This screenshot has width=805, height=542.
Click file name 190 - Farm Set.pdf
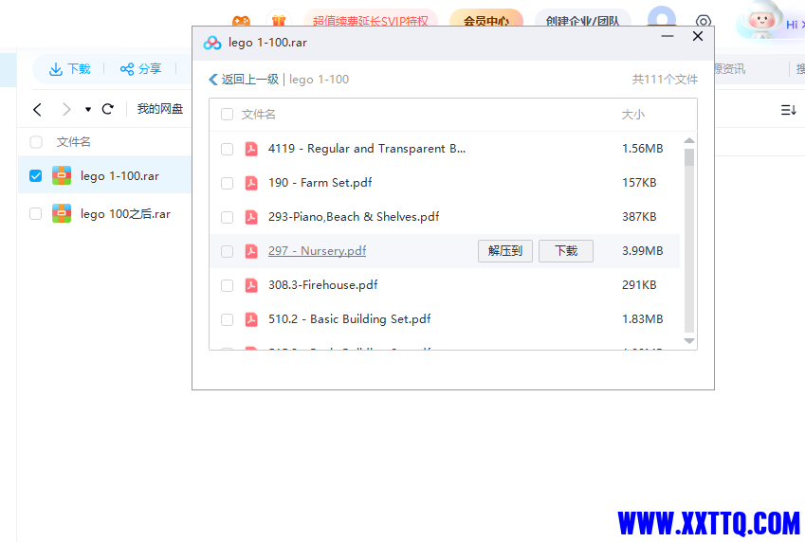pos(320,183)
